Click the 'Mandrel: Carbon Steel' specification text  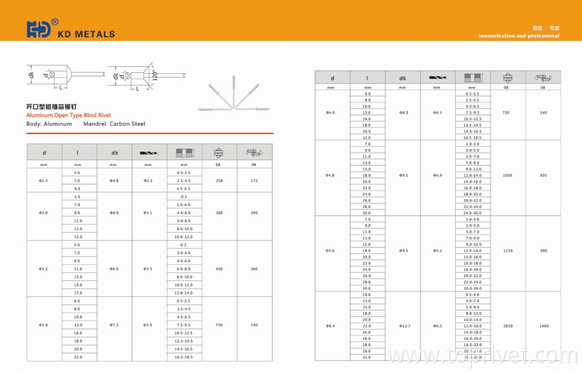coord(114,124)
